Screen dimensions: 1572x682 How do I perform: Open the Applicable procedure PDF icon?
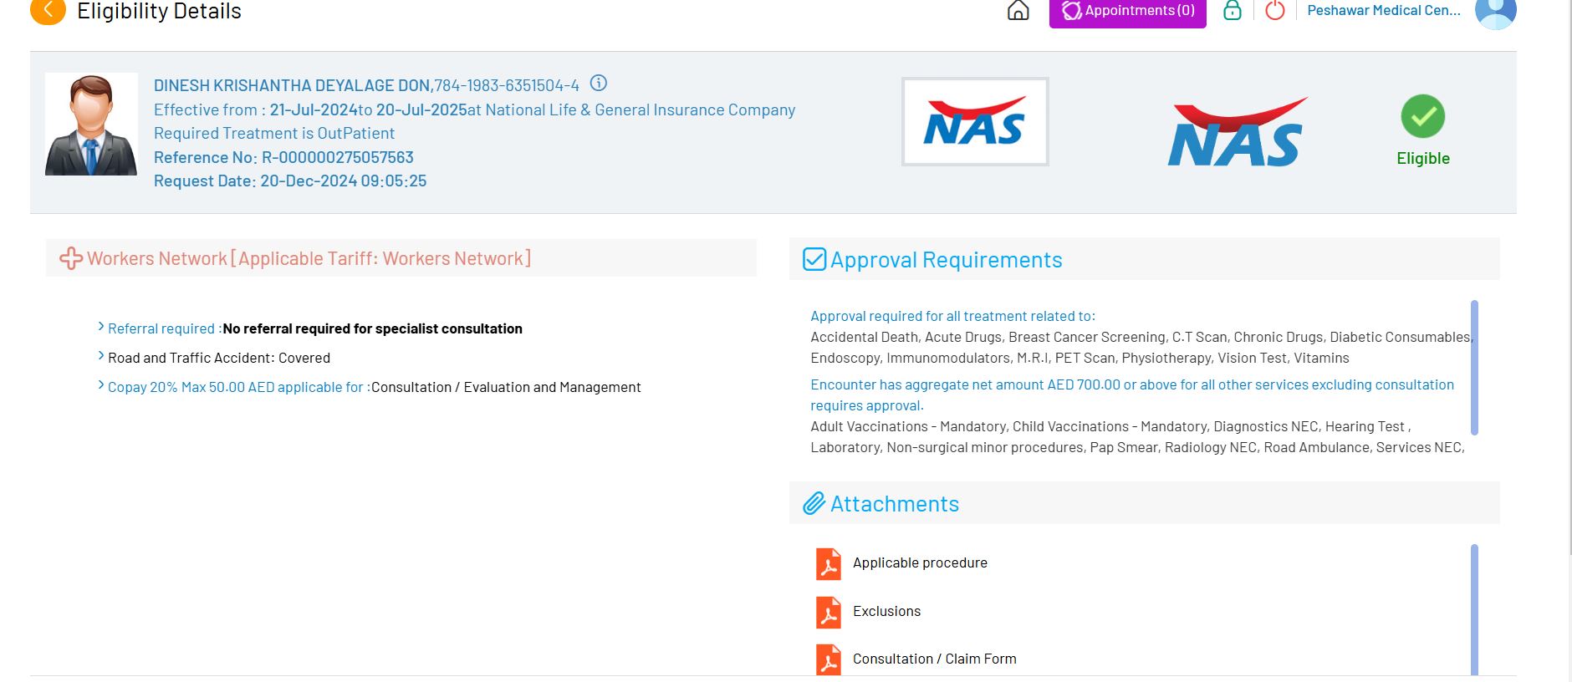(828, 563)
